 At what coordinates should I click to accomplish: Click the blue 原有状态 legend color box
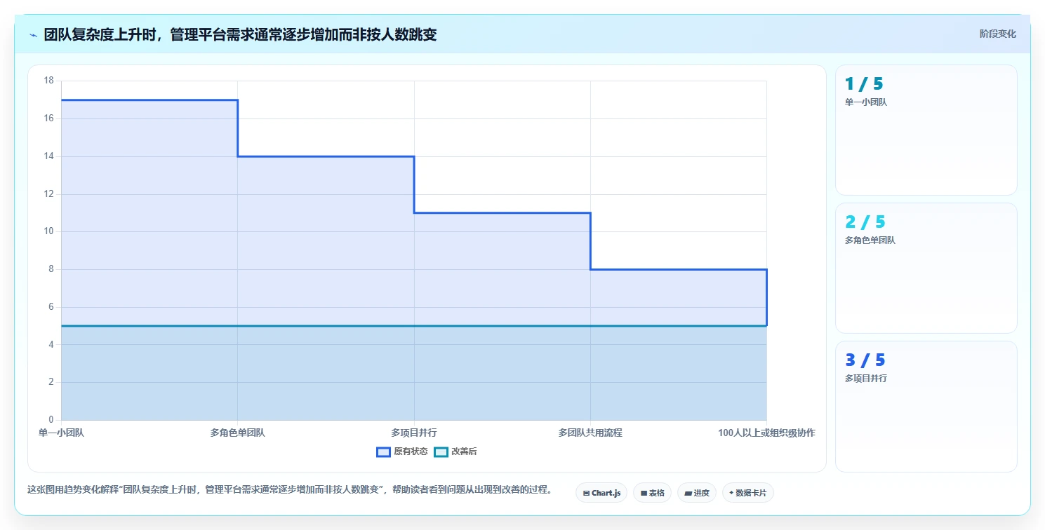click(383, 451)
